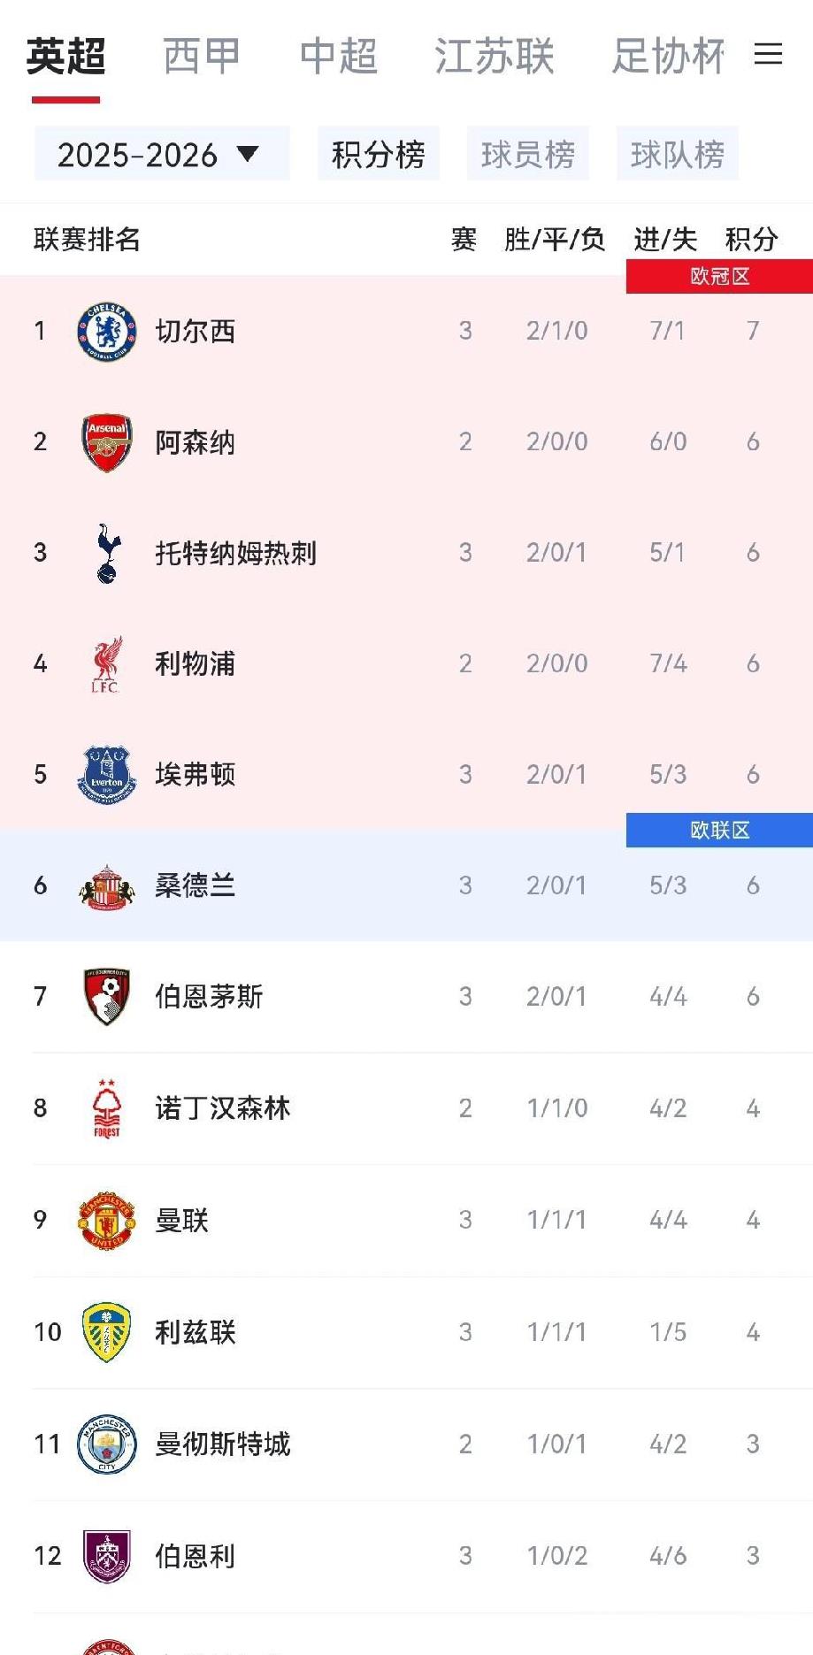Tap the Leeds United crest icon
This screenshot has height=1655, width=813.
click(106, 1331)
